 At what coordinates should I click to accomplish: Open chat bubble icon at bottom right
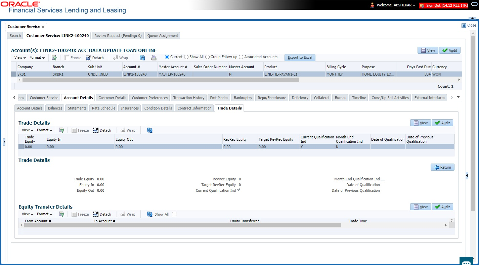click(466, 262)
